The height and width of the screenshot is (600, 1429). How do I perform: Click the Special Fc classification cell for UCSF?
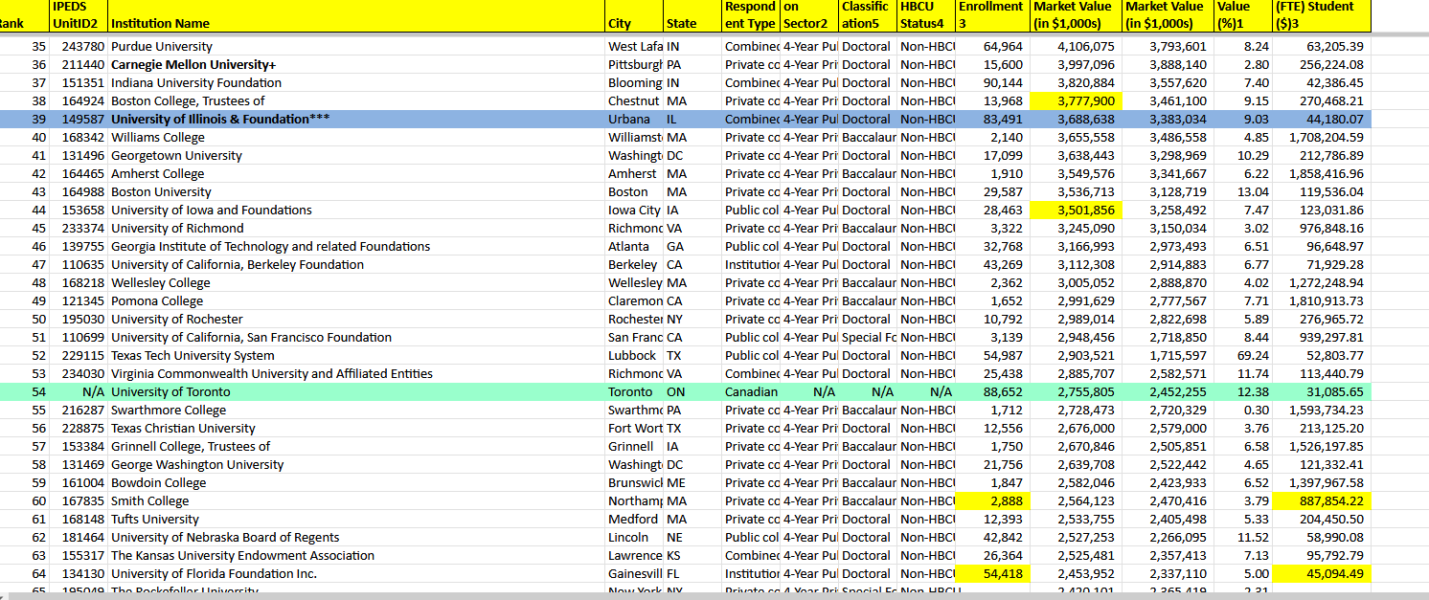point(869,337)
